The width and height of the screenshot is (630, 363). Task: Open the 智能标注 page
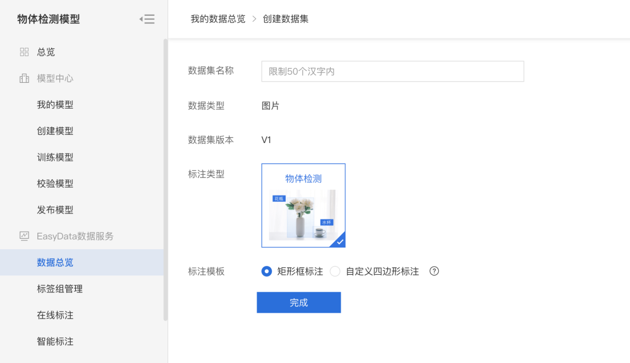55,341
